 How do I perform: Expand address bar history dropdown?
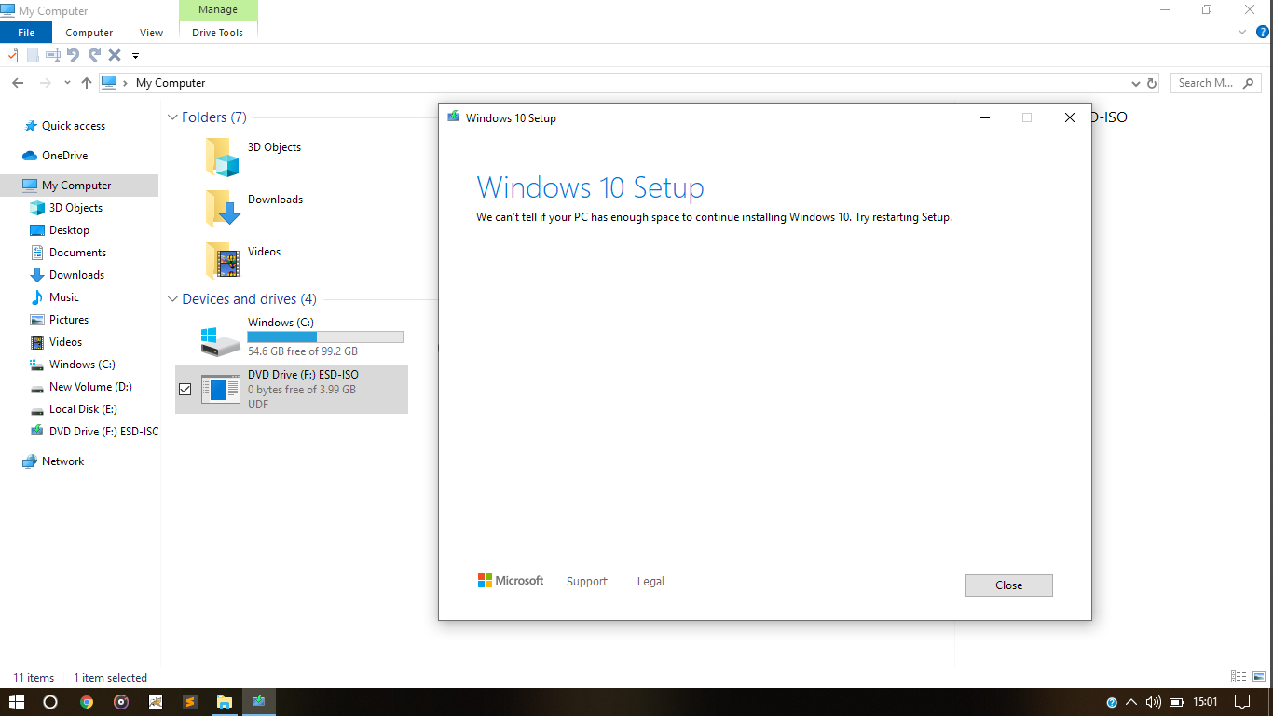coord(1135,83)
